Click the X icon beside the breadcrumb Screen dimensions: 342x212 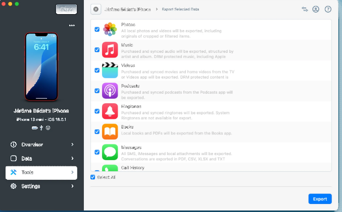pyautogui.click(x=96, y=9)
